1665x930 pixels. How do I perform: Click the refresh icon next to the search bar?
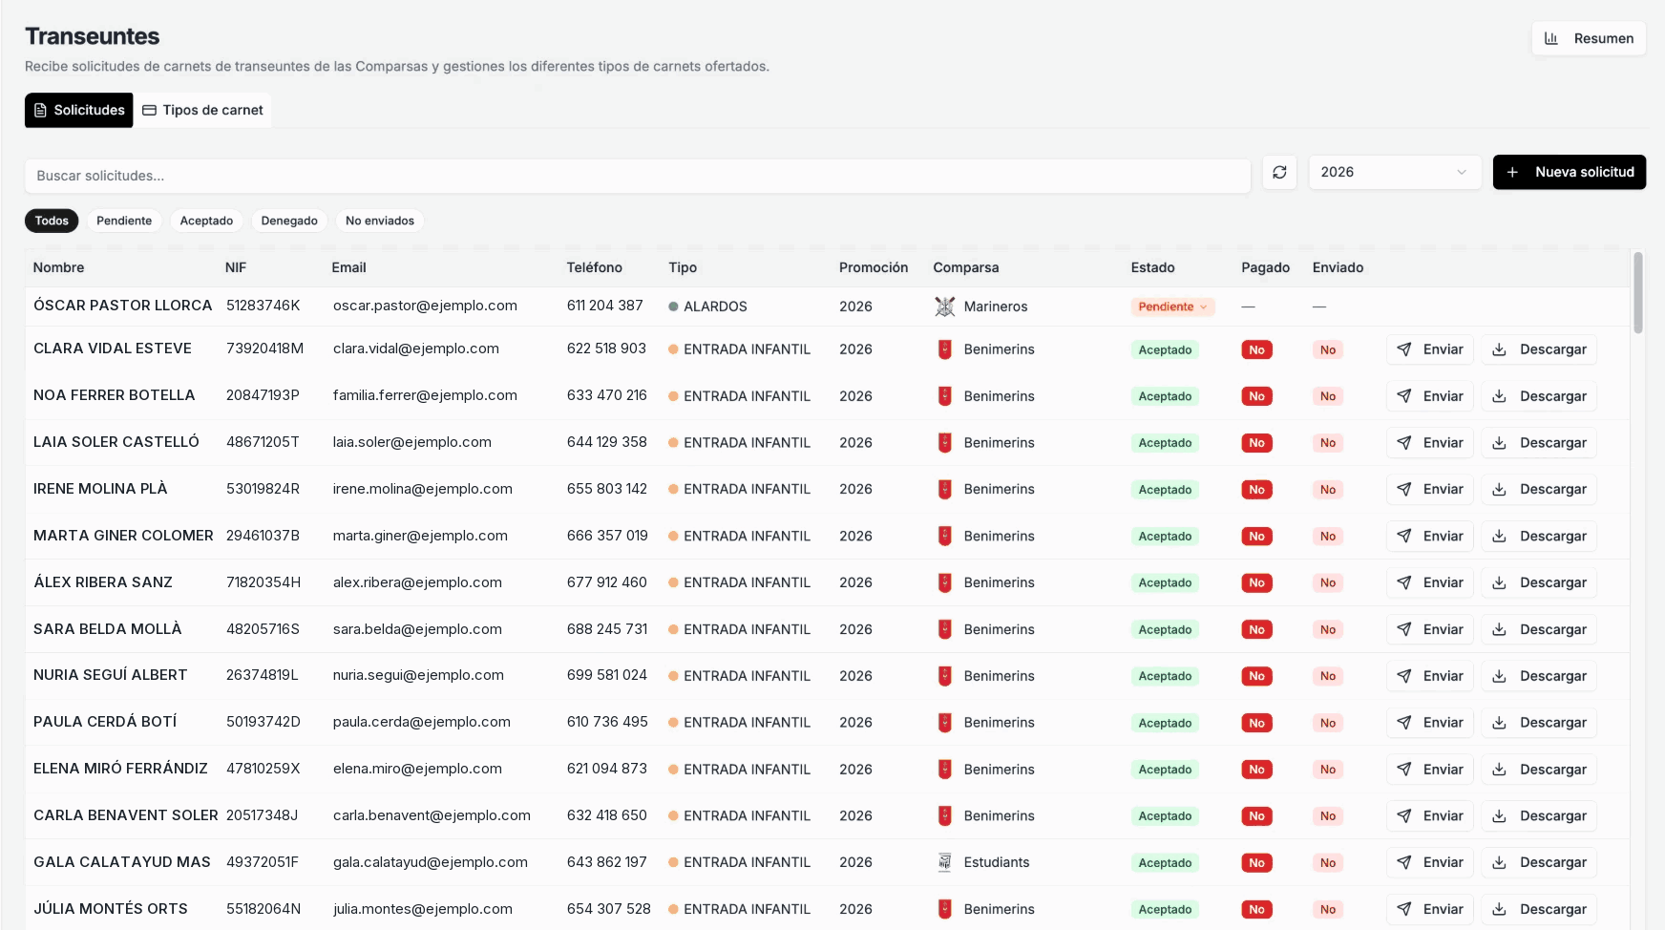tap(1279, 173)
